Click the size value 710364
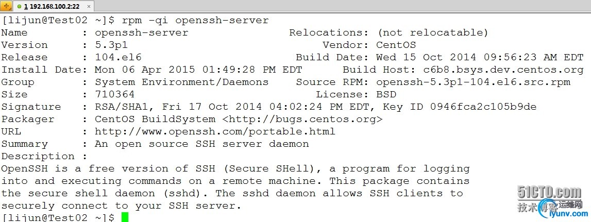 click(115, 95)
